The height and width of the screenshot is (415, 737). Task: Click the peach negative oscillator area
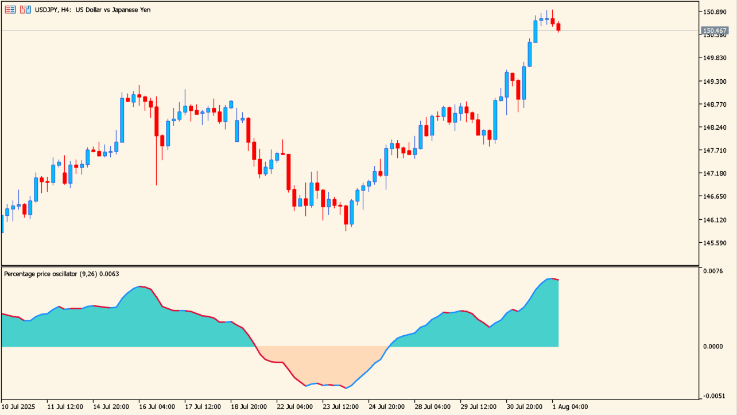321,364
